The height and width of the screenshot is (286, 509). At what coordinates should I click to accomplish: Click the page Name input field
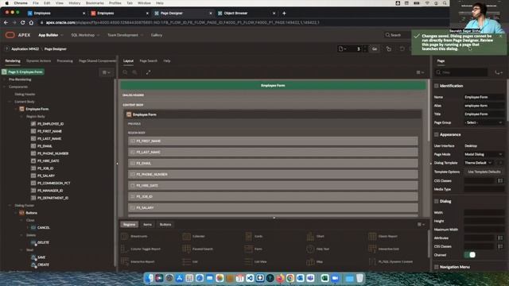point(484,97)
